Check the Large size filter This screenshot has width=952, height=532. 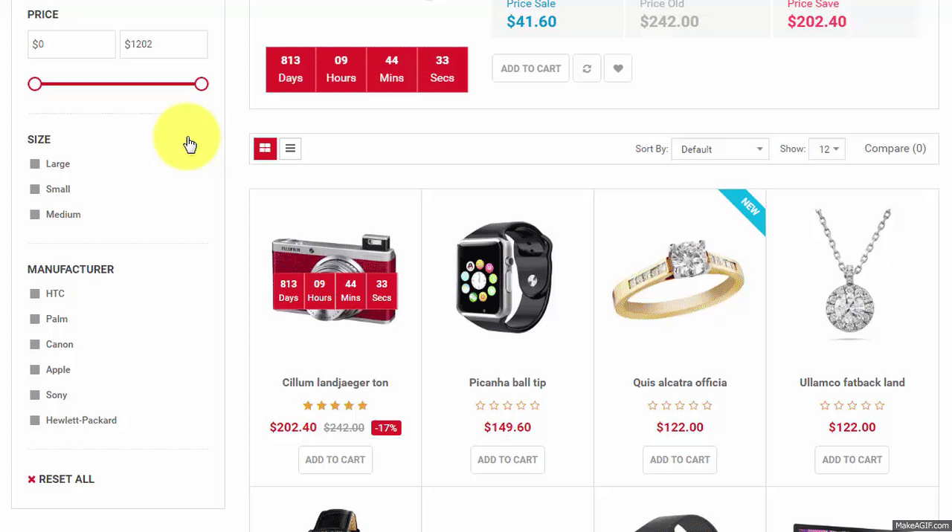pos(34,163)
